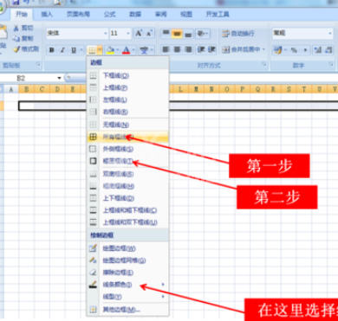This screenshot has width=338, height=321.
Task: Open the Underline style dropdown arrow
Action: tap(81, 50)
